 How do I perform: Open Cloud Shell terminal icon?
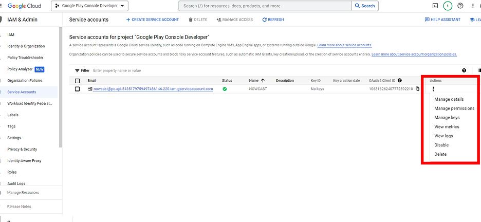click(x=435, y=6)
